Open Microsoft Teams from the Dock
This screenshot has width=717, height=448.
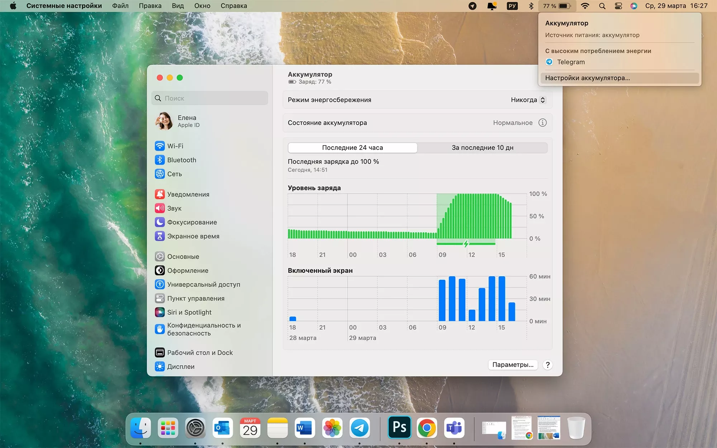pyautogui.click(x=454, y=428)
